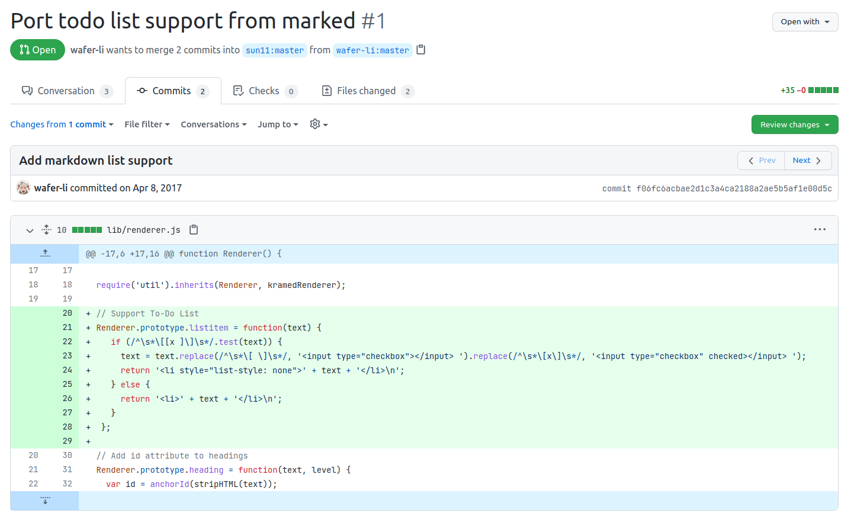Viewport: 851px width, 519px height.
Task: Copy the wafer-li:master branch name
Action: point(421,50)
